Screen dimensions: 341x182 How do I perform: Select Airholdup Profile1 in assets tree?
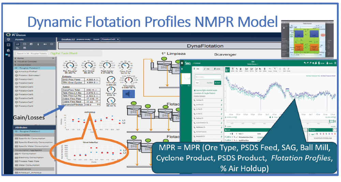[x=28, y=72]
